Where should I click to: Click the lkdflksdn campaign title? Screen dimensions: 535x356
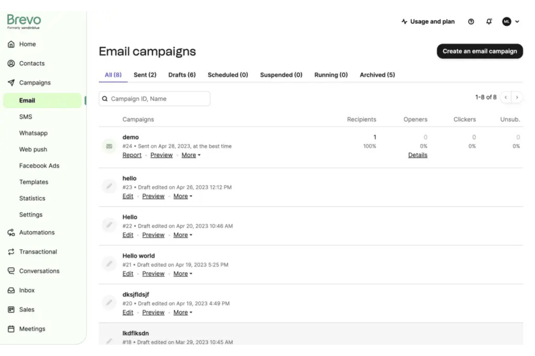coord(136,333)
